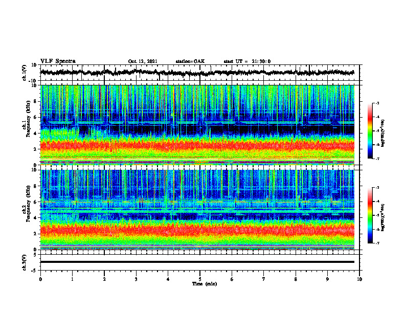Click the "-3" label on ch.2 colorbar
This screenshot has width=405, height=313.
click(377, 188)
